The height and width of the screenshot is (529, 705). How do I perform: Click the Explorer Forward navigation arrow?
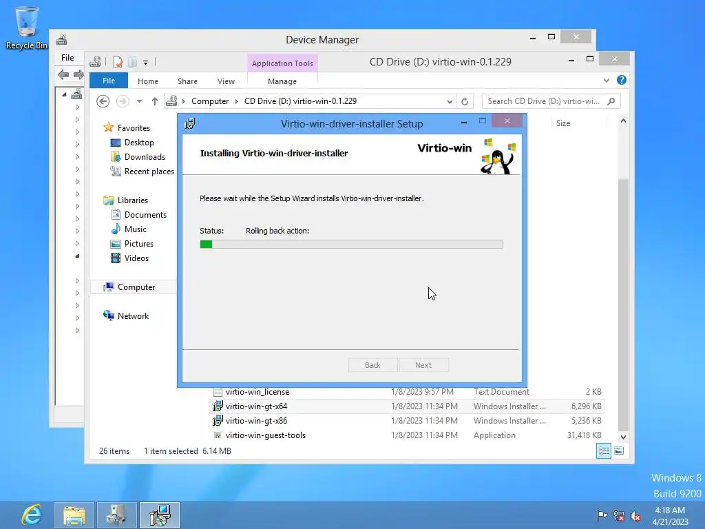[x=123, y=101]
